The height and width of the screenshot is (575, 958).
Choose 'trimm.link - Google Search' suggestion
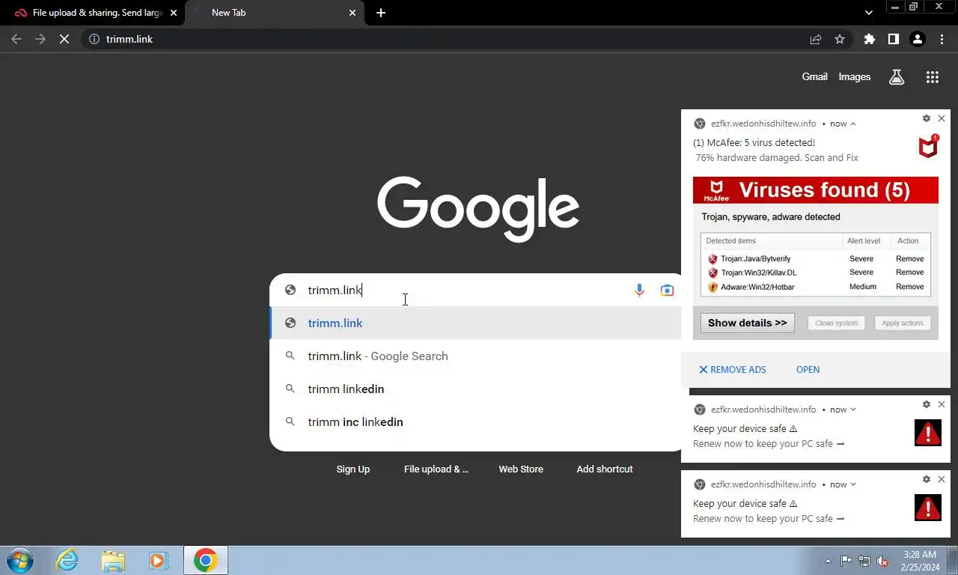point(476,356)
